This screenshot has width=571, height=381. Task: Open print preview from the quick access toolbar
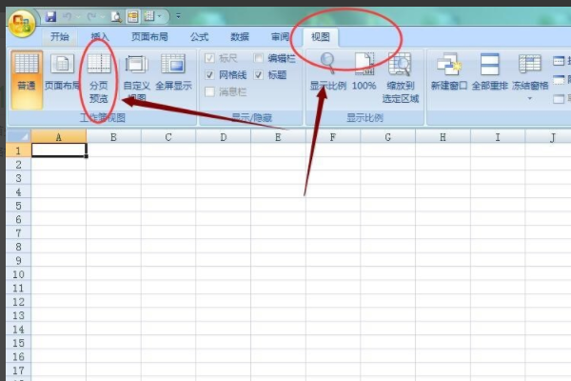point(116,17)
